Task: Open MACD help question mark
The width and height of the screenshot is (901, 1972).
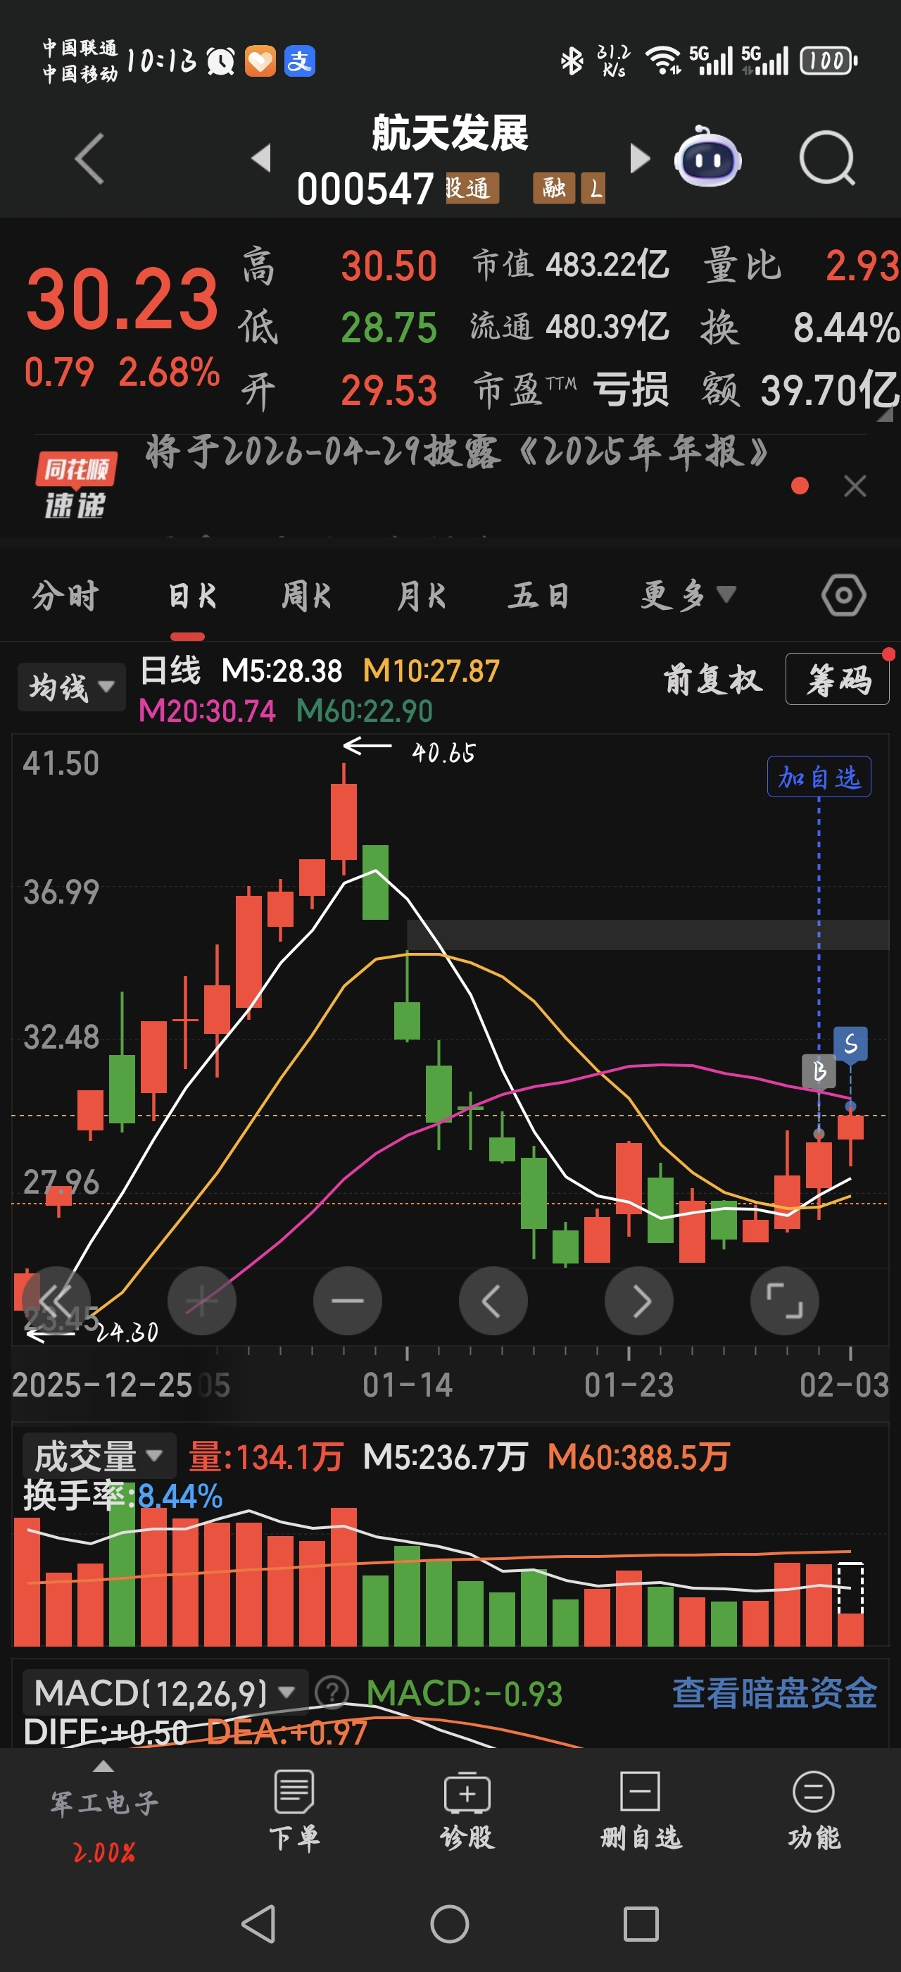Action: click(332, 1692)
